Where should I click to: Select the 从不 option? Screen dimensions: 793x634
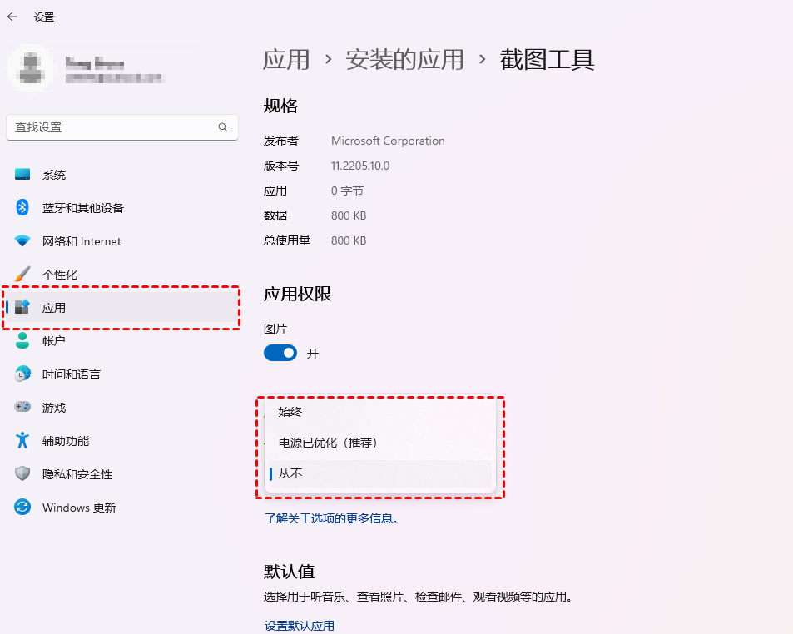379,473
